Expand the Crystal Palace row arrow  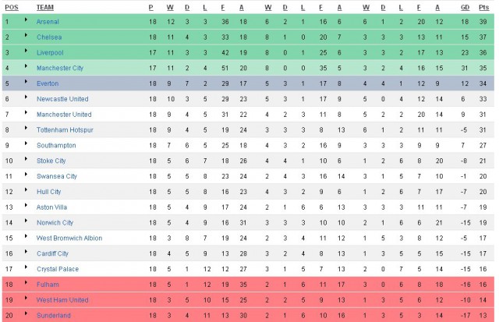(x=26, y=267)
